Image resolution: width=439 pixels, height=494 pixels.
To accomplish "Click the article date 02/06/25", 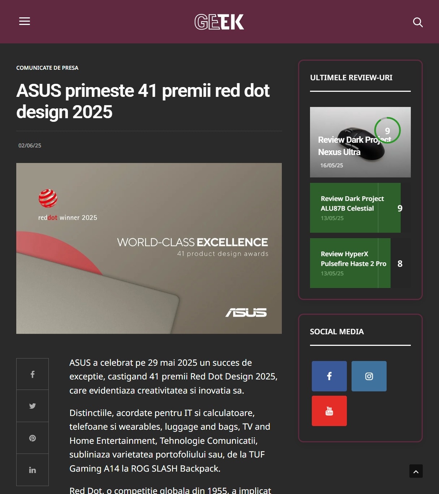I will coord(30,146).
